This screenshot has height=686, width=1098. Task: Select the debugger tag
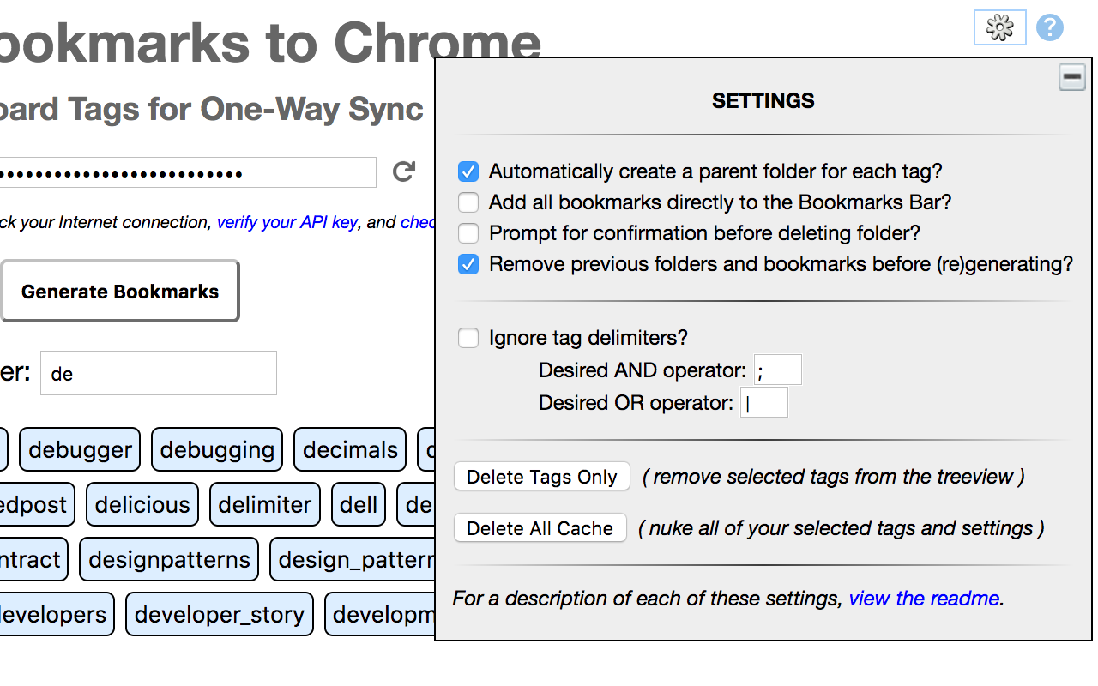pos(80,450)
